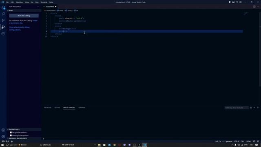
Task: Open the Extensions view
Action: 3,33
